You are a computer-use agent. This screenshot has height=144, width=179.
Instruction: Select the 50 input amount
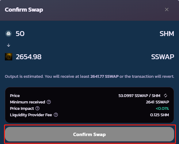point(20,34)
